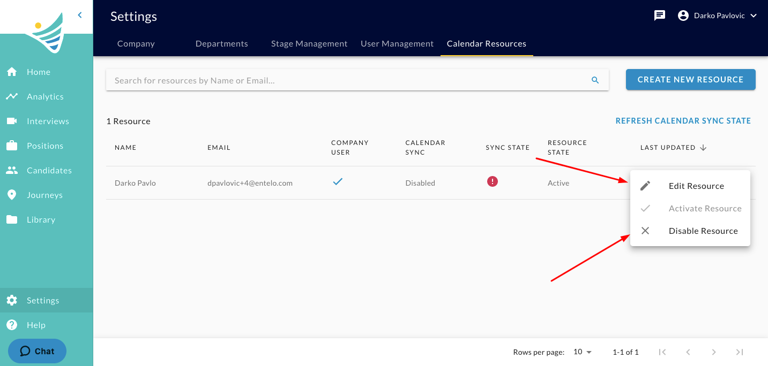The image size is (768, 366).
Task: Click the Last Updated column header
Action: pyautogui.click(x=668, y=148)
